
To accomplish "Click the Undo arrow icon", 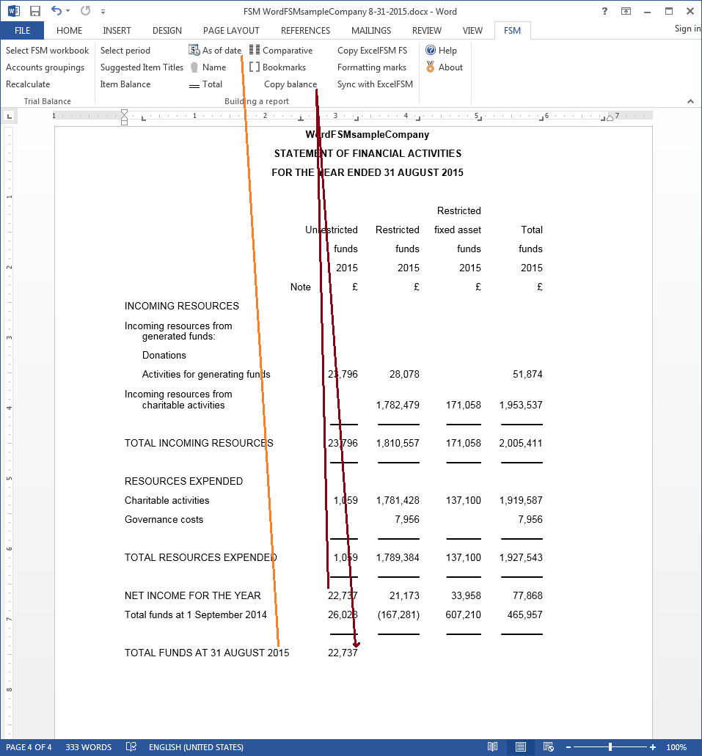I will 56,10.
